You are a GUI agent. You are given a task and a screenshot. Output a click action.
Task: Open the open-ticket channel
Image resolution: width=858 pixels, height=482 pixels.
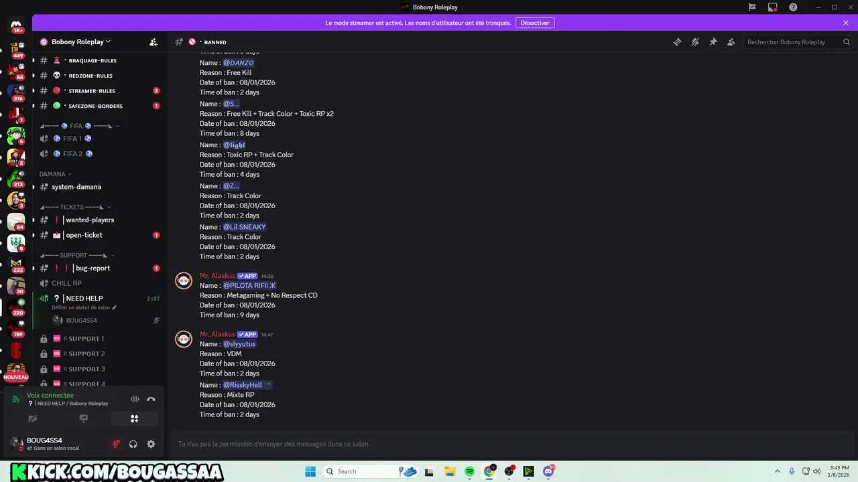99,235
